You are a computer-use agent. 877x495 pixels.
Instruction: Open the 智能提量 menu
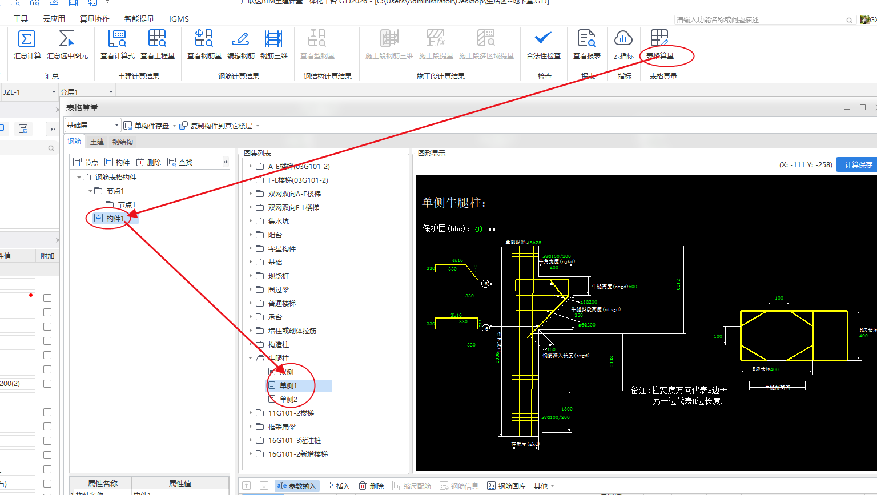coord(139,19)
